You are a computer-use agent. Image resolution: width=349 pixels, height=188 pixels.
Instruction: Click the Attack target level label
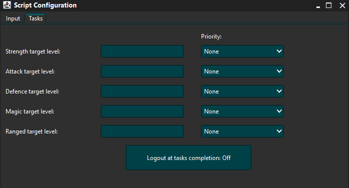pyautogui.click(x=30, y=71)
